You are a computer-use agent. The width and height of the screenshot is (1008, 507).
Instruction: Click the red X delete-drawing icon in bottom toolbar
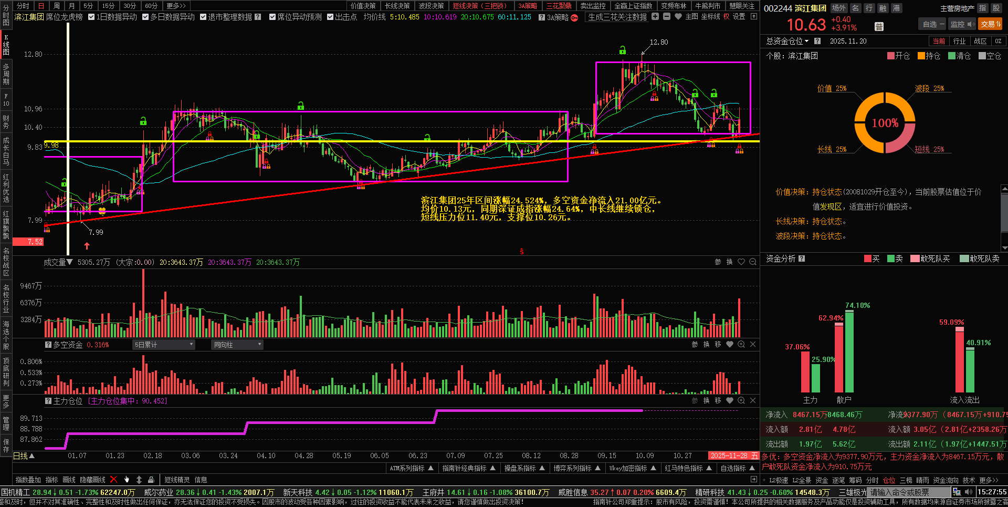[x=113, y=479]
